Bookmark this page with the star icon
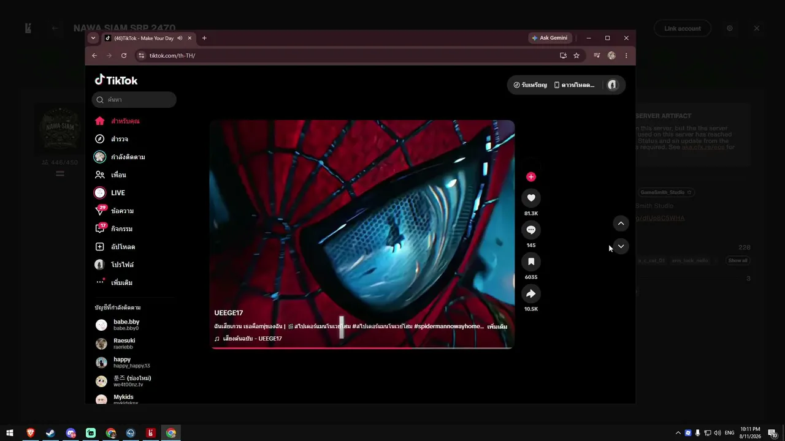The width and height of the screenshot is (785, 441). pyautogui.click(x=576, y=55)
